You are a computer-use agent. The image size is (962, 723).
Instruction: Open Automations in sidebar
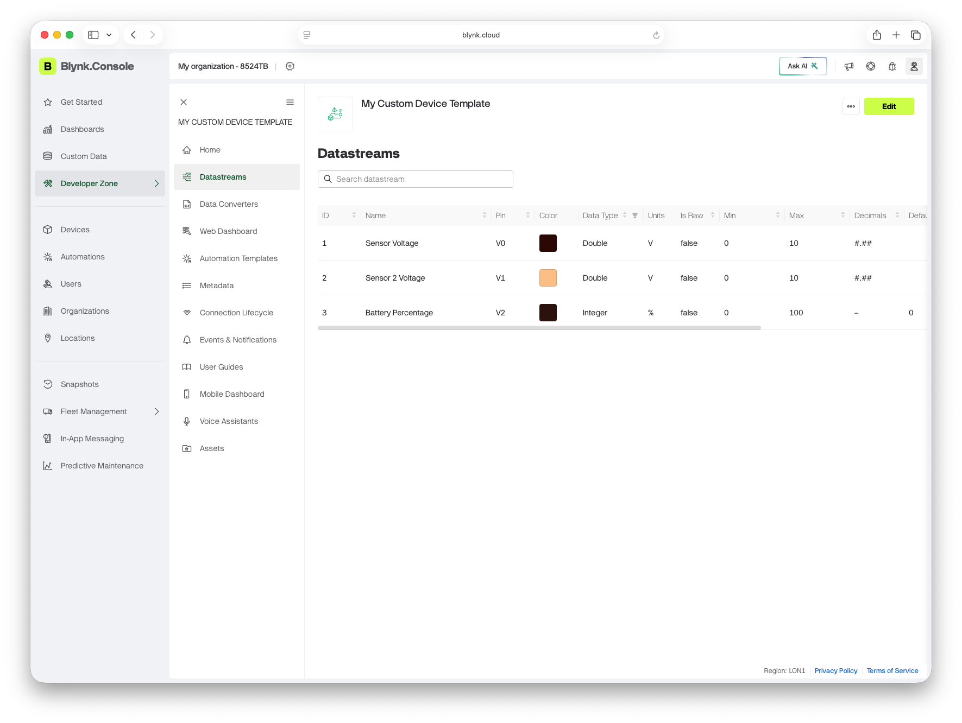point(100,257)
